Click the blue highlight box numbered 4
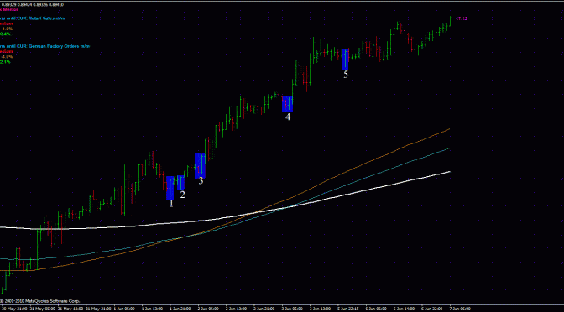This screenshot has width=564, height=312. 287,104
